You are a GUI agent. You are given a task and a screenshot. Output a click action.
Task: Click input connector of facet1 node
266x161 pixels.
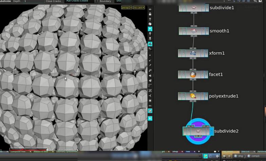[193, 69]
